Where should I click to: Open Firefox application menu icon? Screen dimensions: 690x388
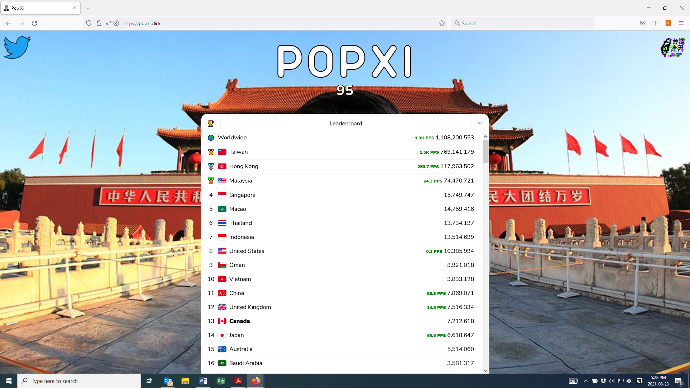681,23
